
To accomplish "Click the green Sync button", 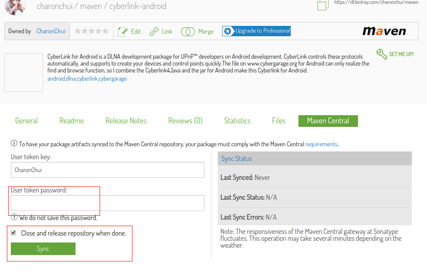I will click(x=43, y=249).
